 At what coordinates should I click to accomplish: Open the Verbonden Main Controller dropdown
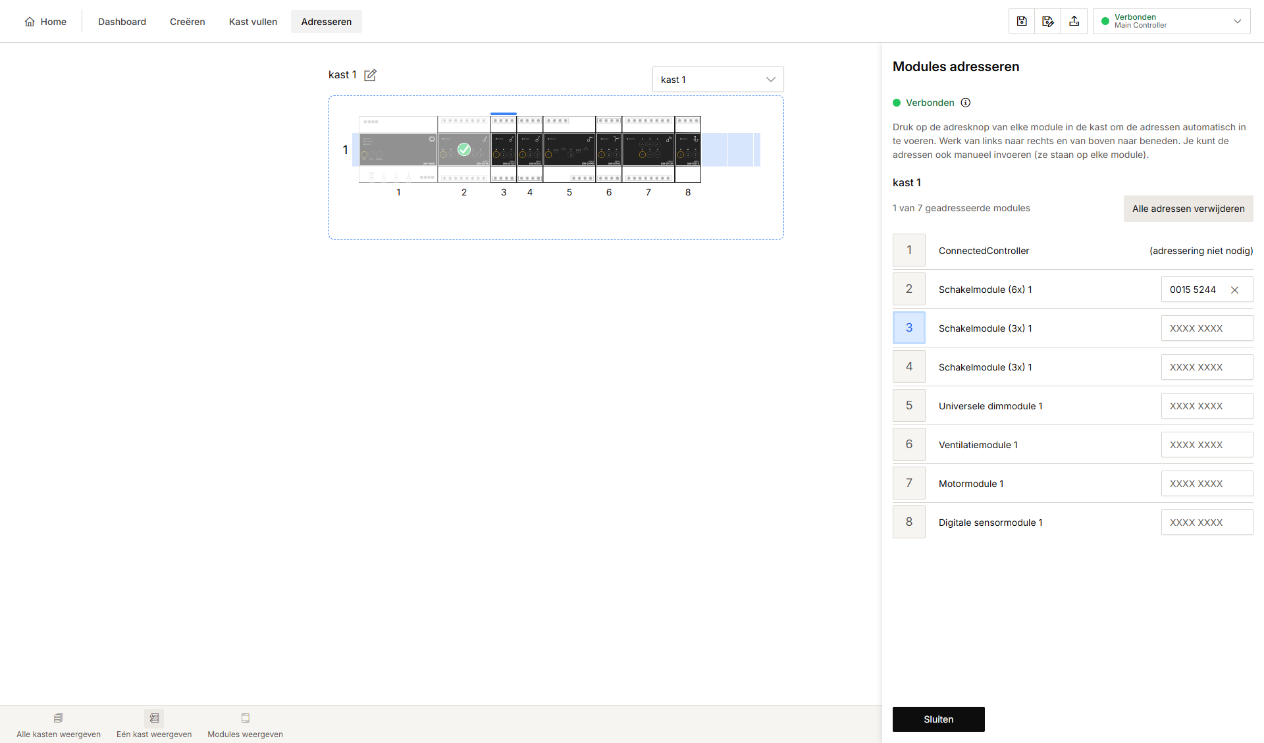click(x=1172, y=21)
